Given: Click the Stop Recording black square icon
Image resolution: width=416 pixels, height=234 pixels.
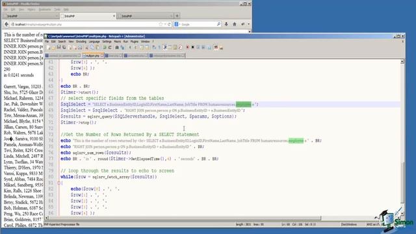Looking at the screenshot, I should (x=192, y=47).
